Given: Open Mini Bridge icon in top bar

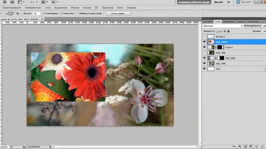Looking at the screenshot, I should pyautogui.click(x=12, y=2).
